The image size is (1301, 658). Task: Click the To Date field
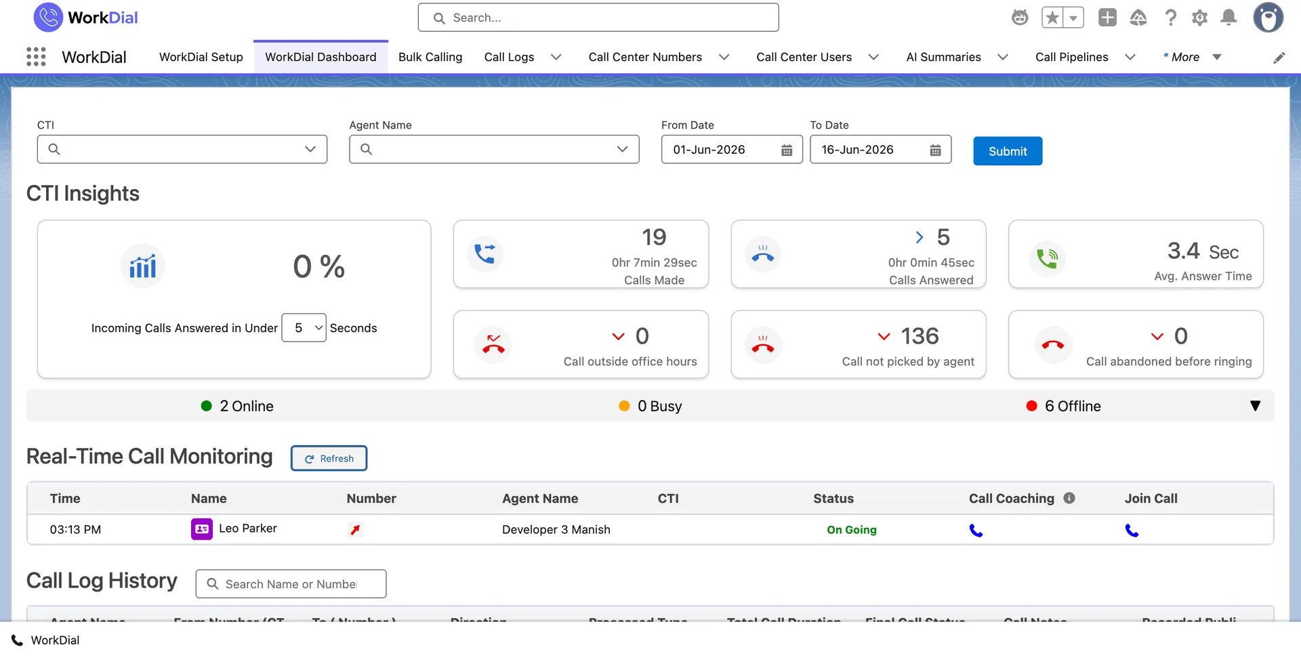(880, 149)
